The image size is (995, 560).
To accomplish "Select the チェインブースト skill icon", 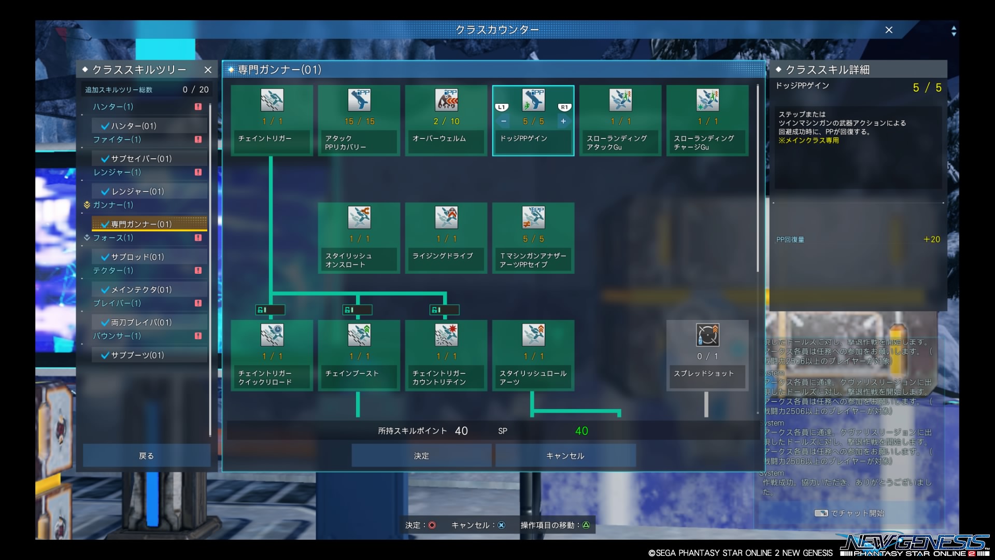I will pos(359,335).
